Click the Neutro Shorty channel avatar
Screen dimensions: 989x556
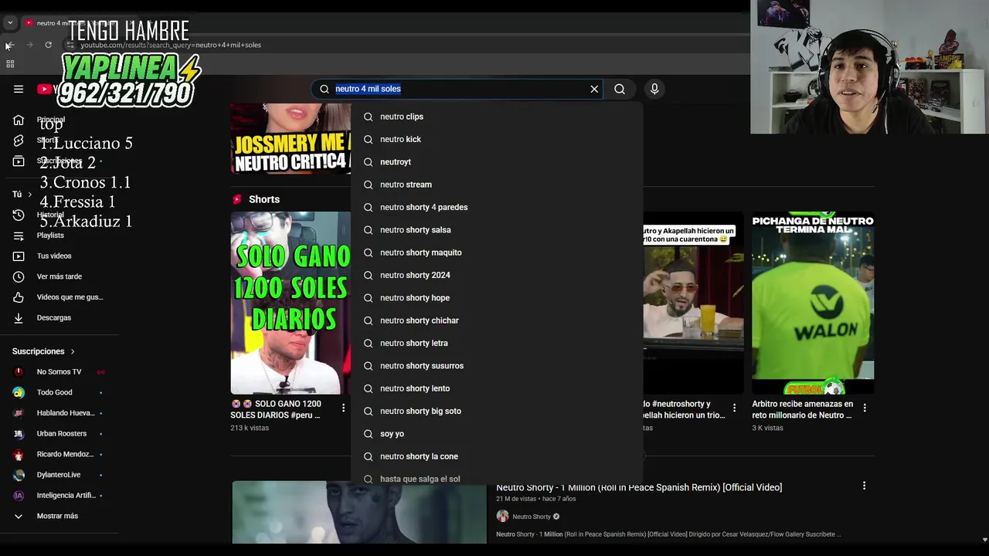coord(502,517)
